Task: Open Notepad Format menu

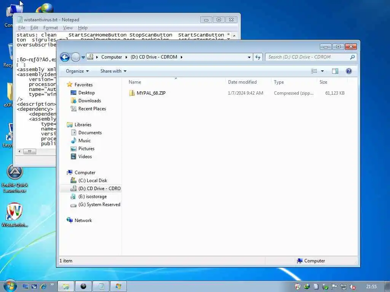Action: [51, 28]
